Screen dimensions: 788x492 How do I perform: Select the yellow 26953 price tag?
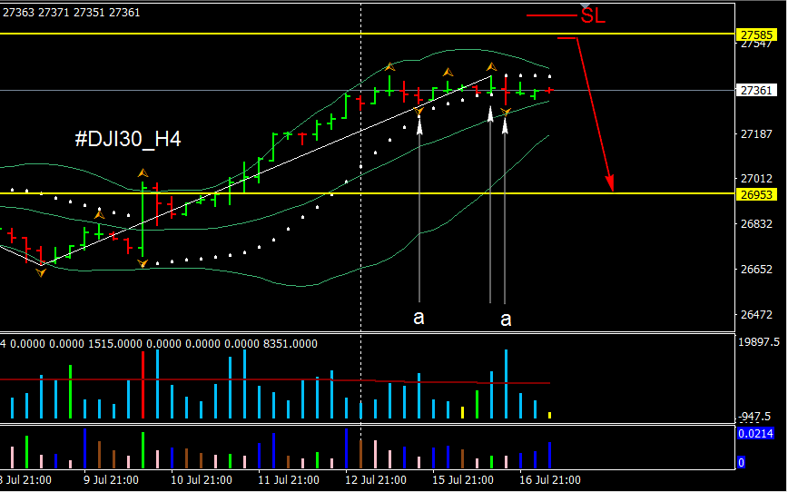(x=756, y=194)
